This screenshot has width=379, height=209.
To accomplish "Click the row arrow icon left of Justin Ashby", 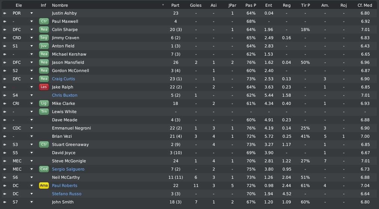I will coord(4,13).
